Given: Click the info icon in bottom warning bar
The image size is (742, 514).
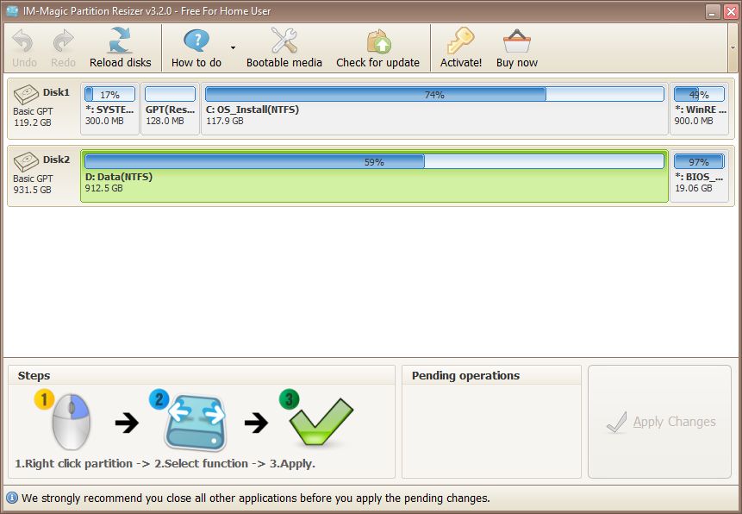Looking at the screenshot, I should tap(10, 498).
